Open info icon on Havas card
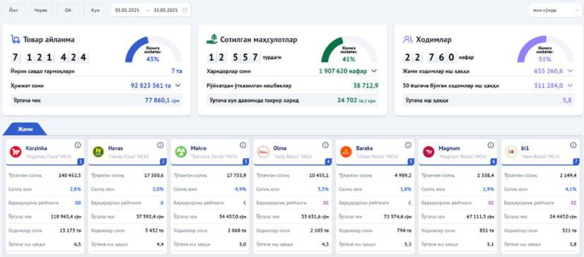This screenshot has width=584, height=257. [x=160, y=145]
